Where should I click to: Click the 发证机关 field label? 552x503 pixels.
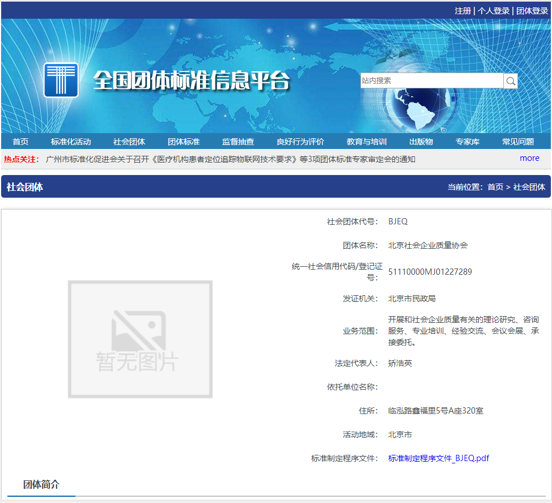pyautogui.click(x=360, y=299)
